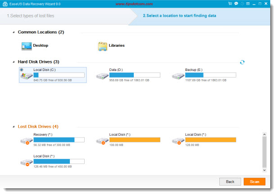
Task: Click the Data (D:) drive icon
Action: click(102, 76)
